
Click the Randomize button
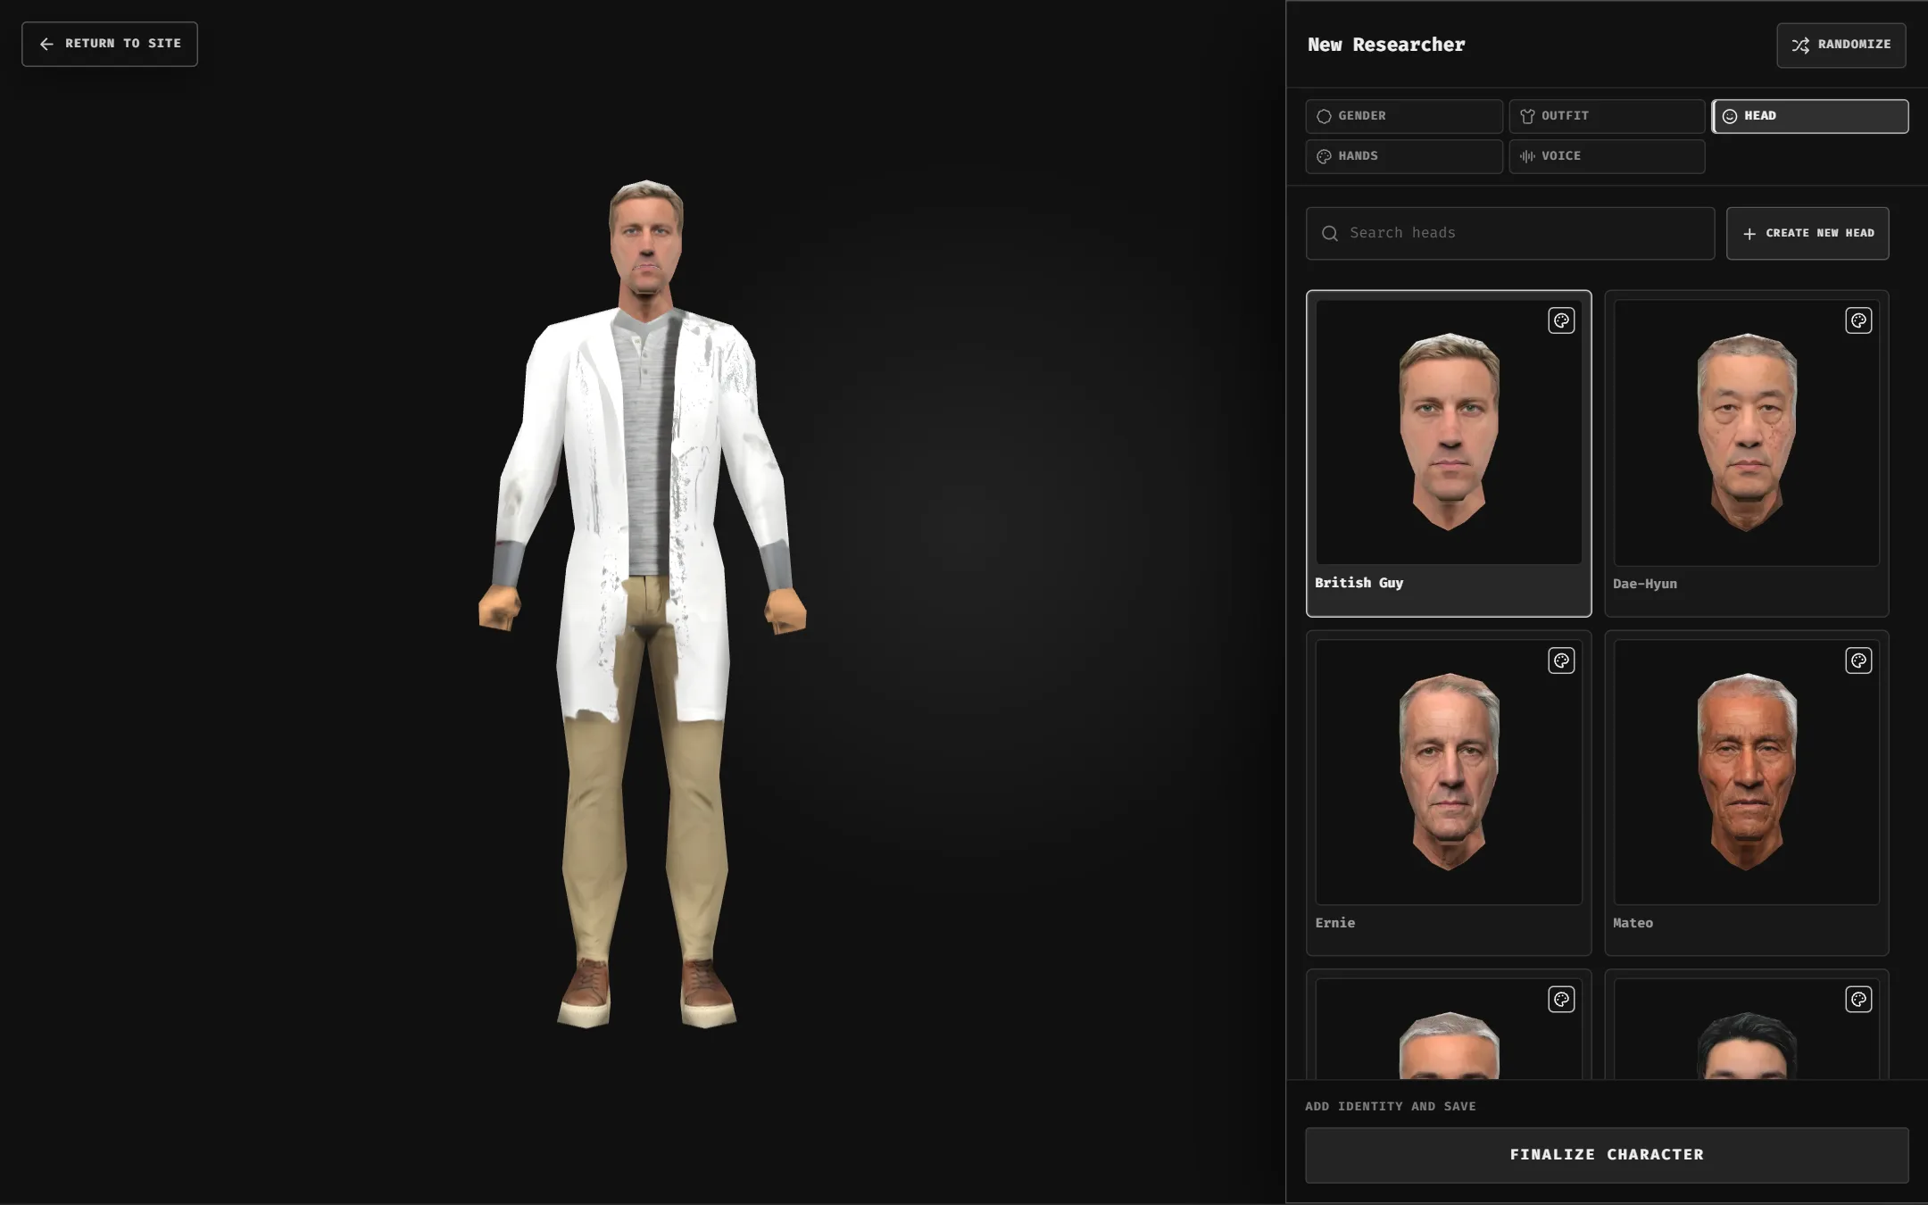(x=1841, y=45)
